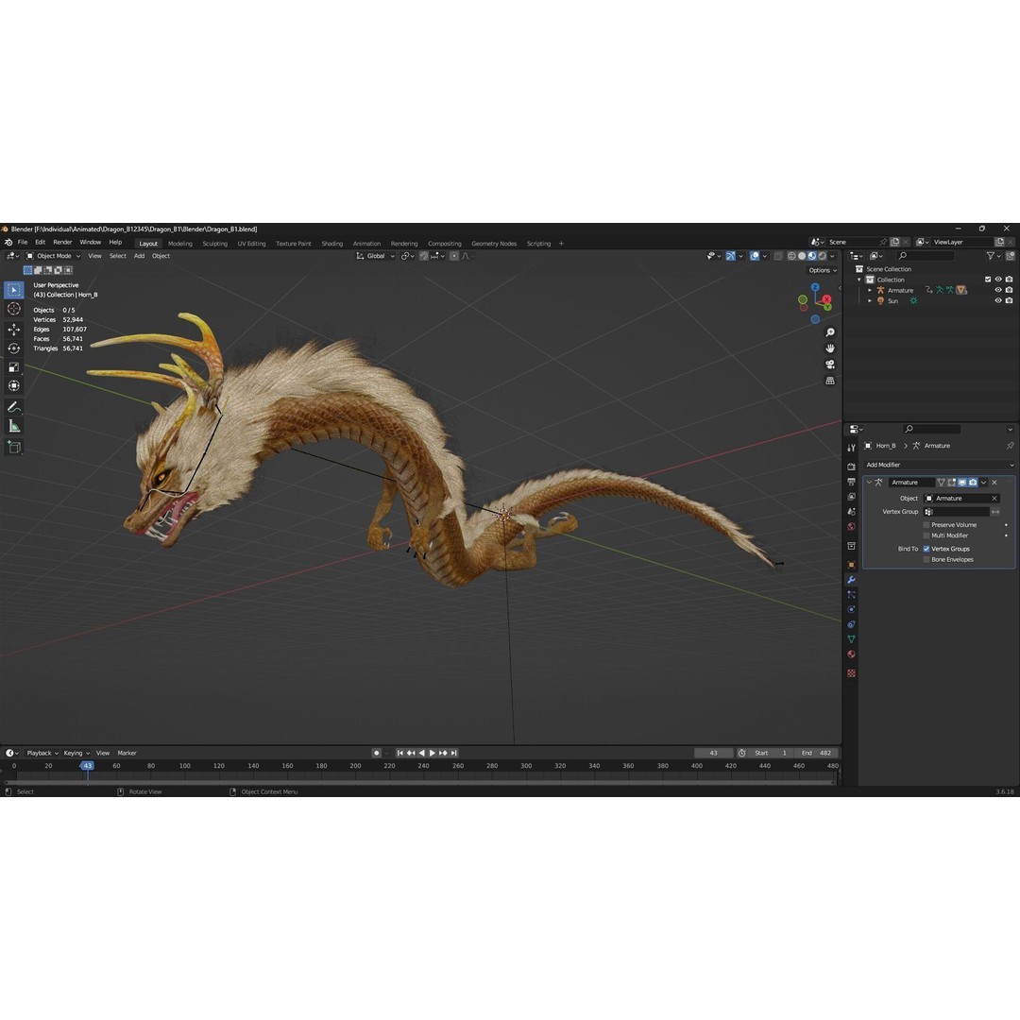1020x1020 pixels.
Task: Enable the Preserve Volume checkbox
Action: 926,525
